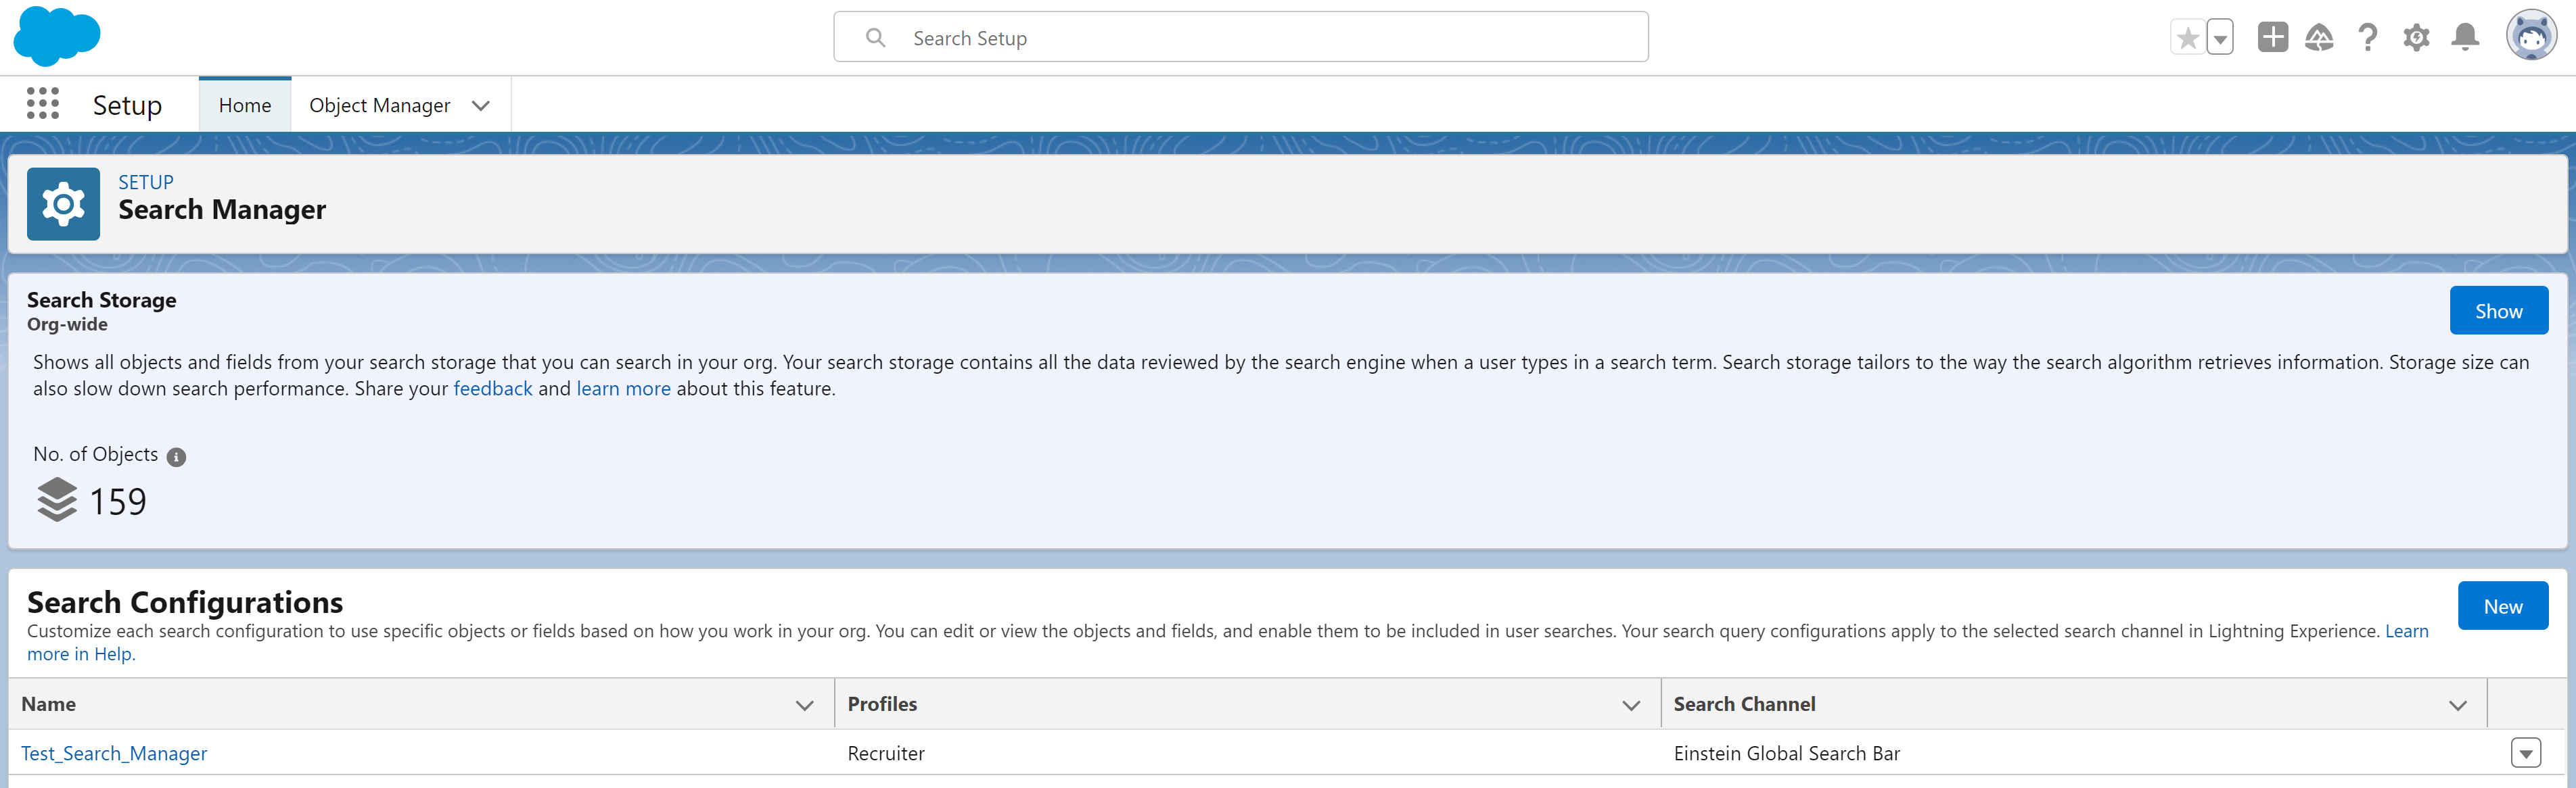Click the 159 objects count
Image resolution: width=2576 pixels, height=788 pixels.
118,501
